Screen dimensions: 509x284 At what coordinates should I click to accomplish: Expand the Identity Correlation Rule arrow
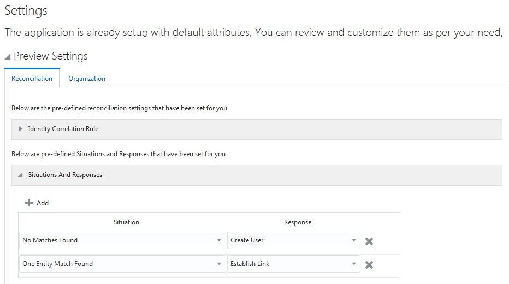(x=21, y=129)
